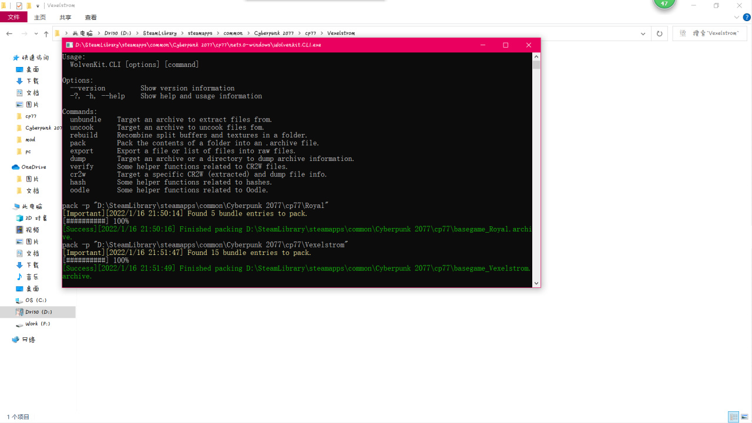
Task: Expand the chevron after 此电脑 in address bar
Action: click(x=99, y=33)
